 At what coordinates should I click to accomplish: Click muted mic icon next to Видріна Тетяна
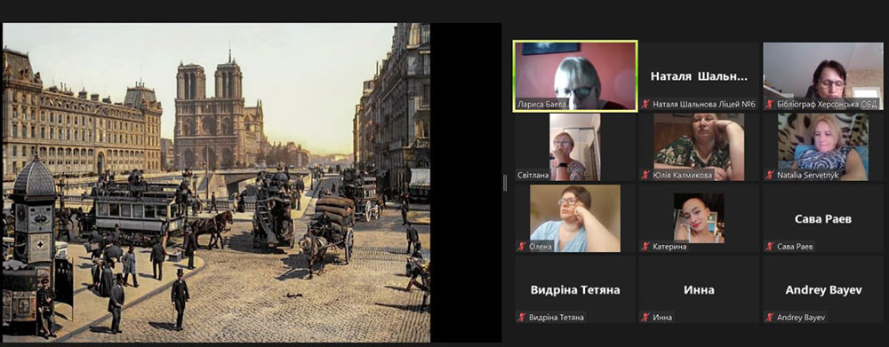[521, 317]
